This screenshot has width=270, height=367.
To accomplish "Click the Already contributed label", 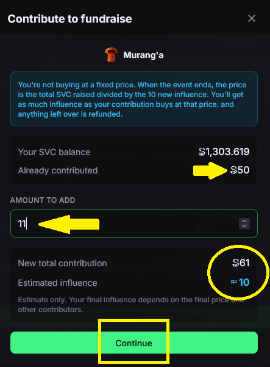I will [x=58, y=170].
